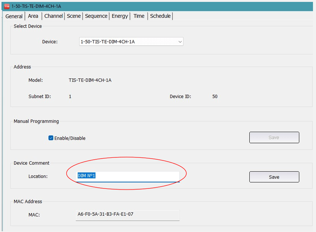Open the Area tab
316x232 pixels.
pos(33,16)
